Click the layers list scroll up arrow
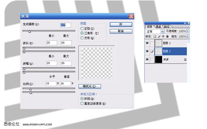The height and width of the screenshot is (129, 207). pyautogui.click(x=188, y=42)
